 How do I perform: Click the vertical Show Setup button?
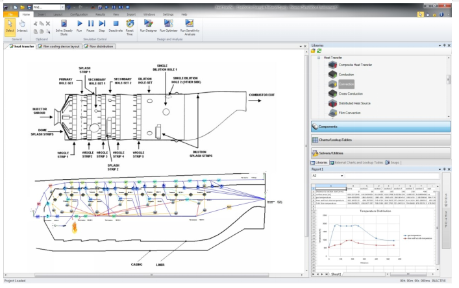(446, 211)
